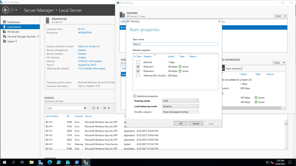
Task: Check the vEthernet (BH-vSwitch) adapter checkbox
Action: (138, 76)
